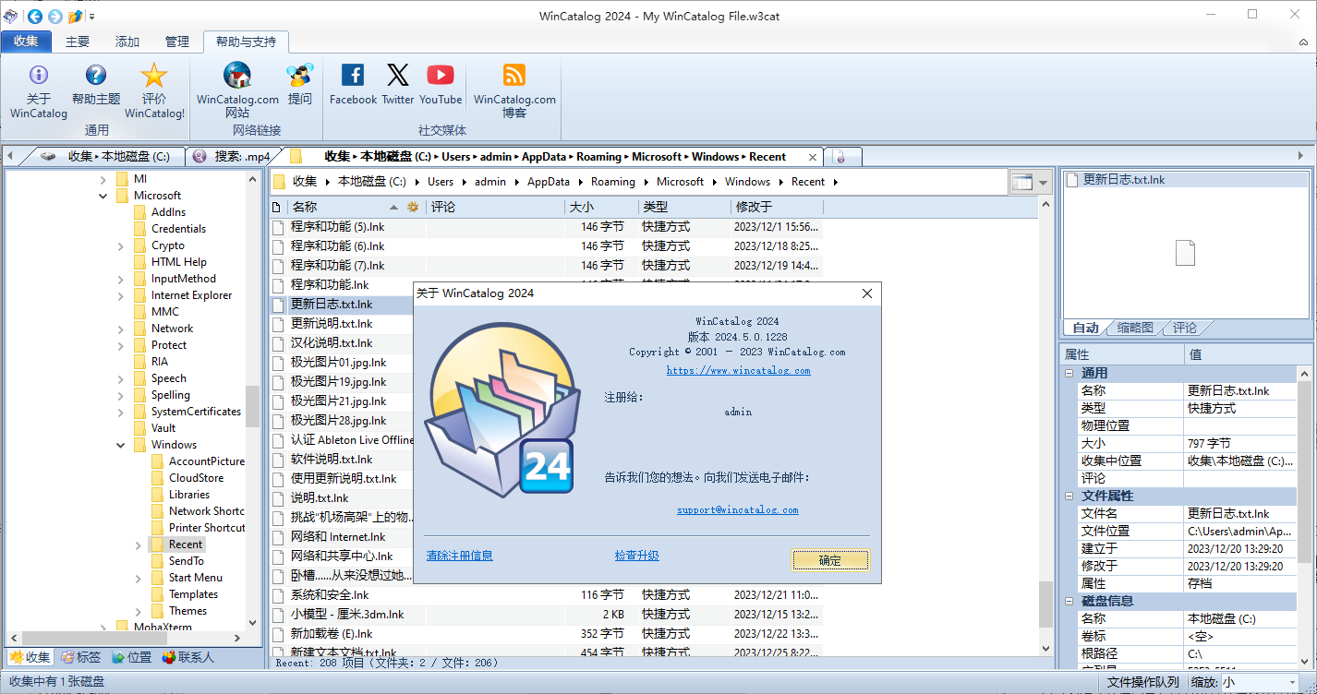
Task: Close the Recent document tab
Action: point(813,157)
